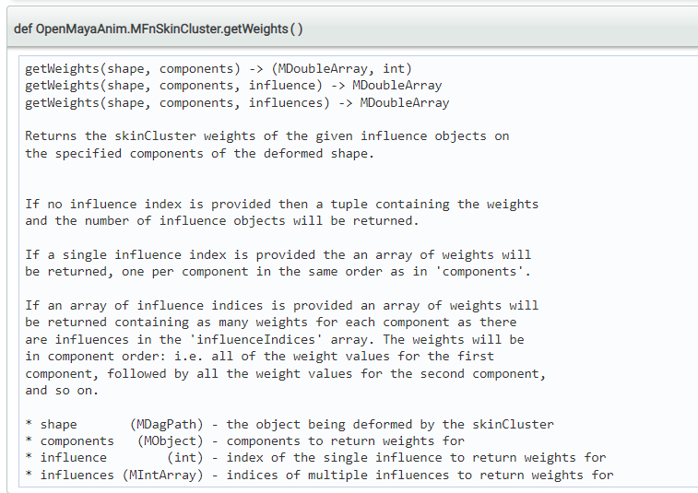Click the influences (MIntArray) parameter line

click(x=319, y=475)
